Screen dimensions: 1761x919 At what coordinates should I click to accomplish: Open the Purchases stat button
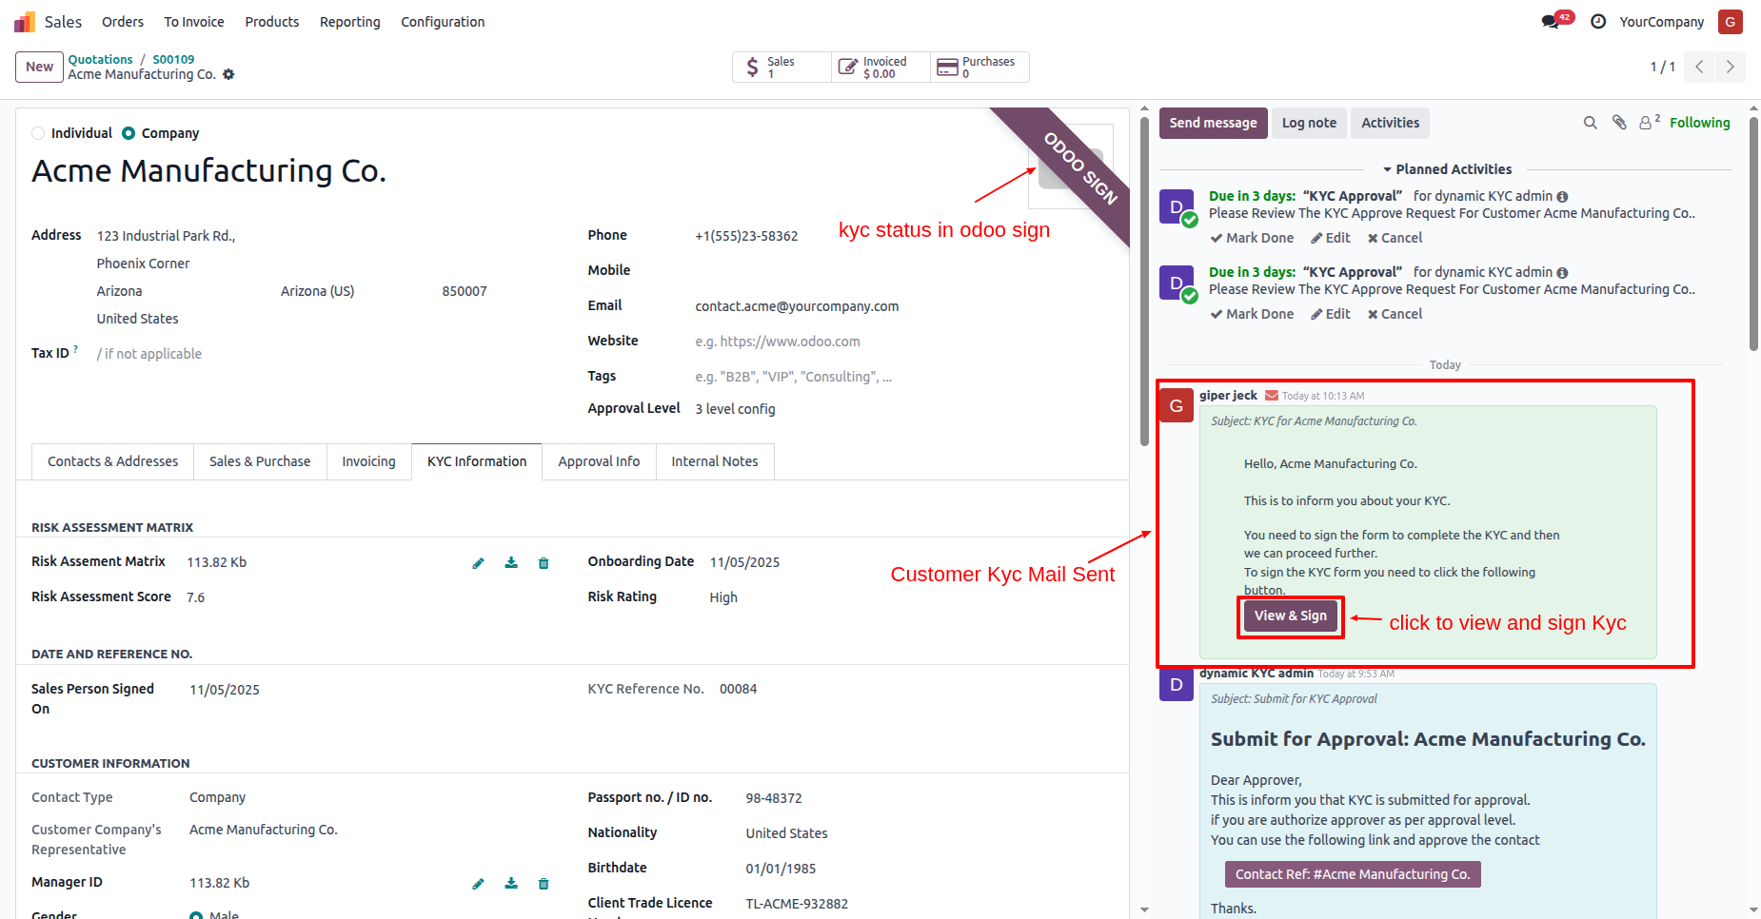979,67
